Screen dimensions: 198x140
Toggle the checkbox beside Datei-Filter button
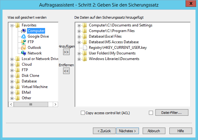click(151, 113)
